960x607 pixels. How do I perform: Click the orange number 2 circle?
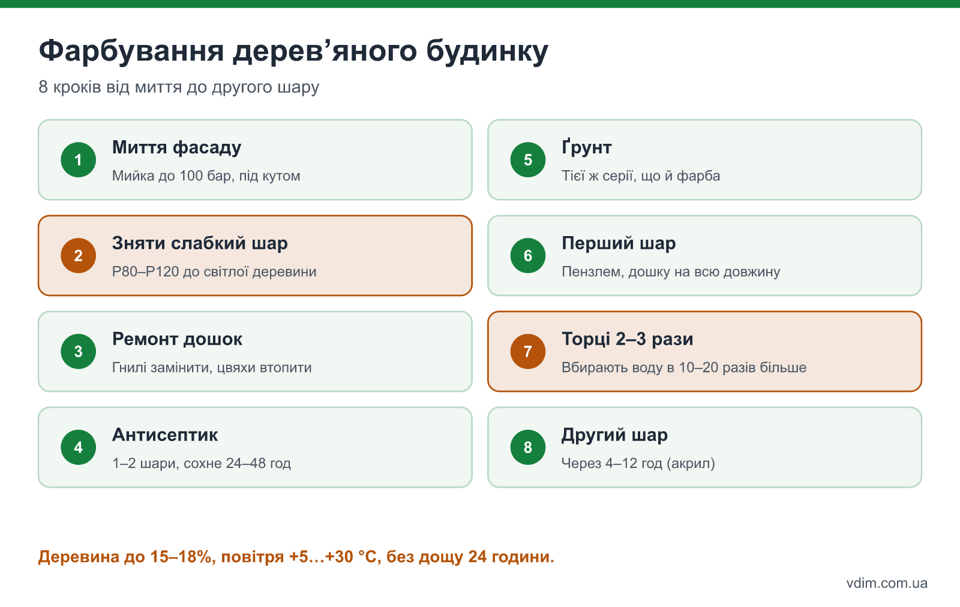[x=79, y=256]
